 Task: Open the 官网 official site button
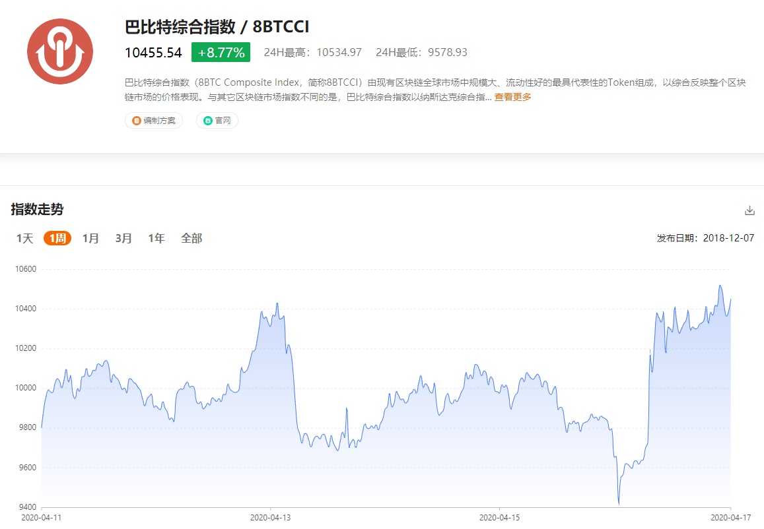coord(217,120)
